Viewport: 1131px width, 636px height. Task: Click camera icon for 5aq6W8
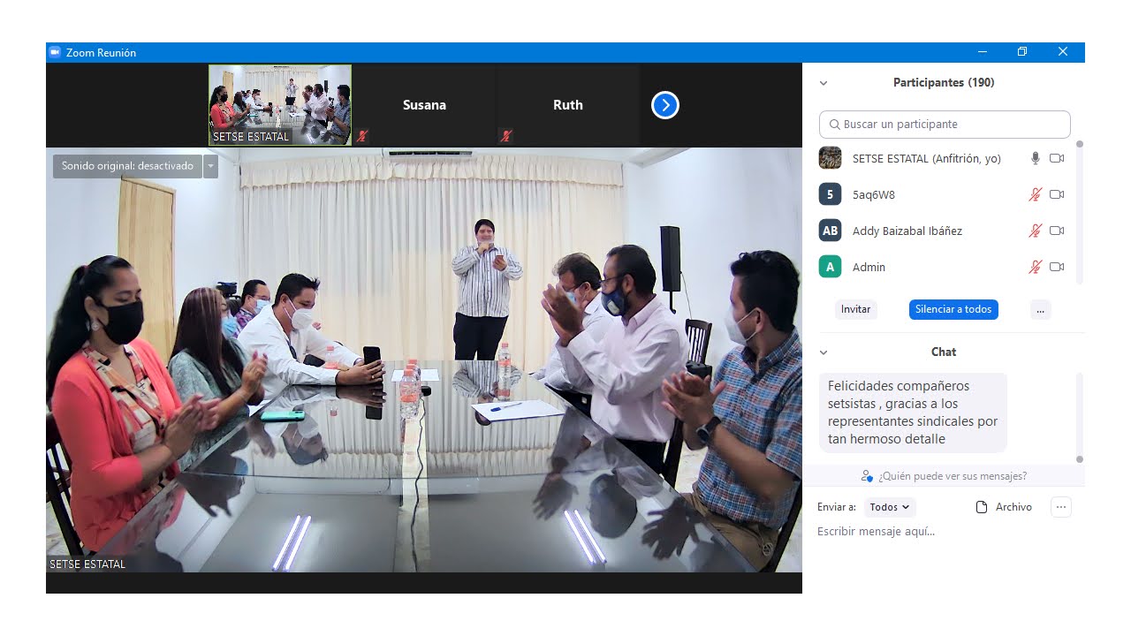point(1057,194)
